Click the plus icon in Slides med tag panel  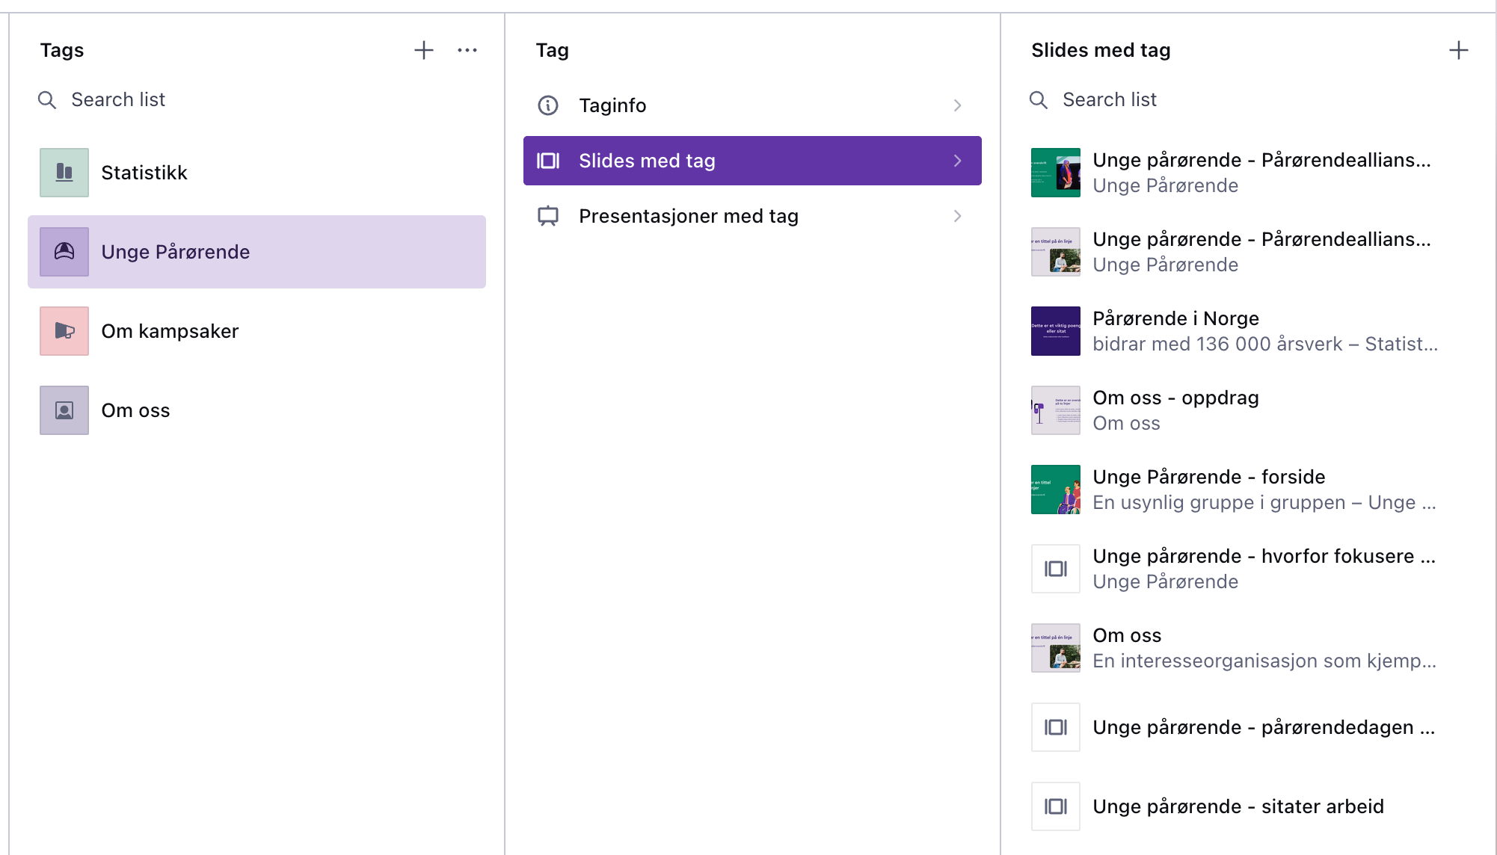1458,50
